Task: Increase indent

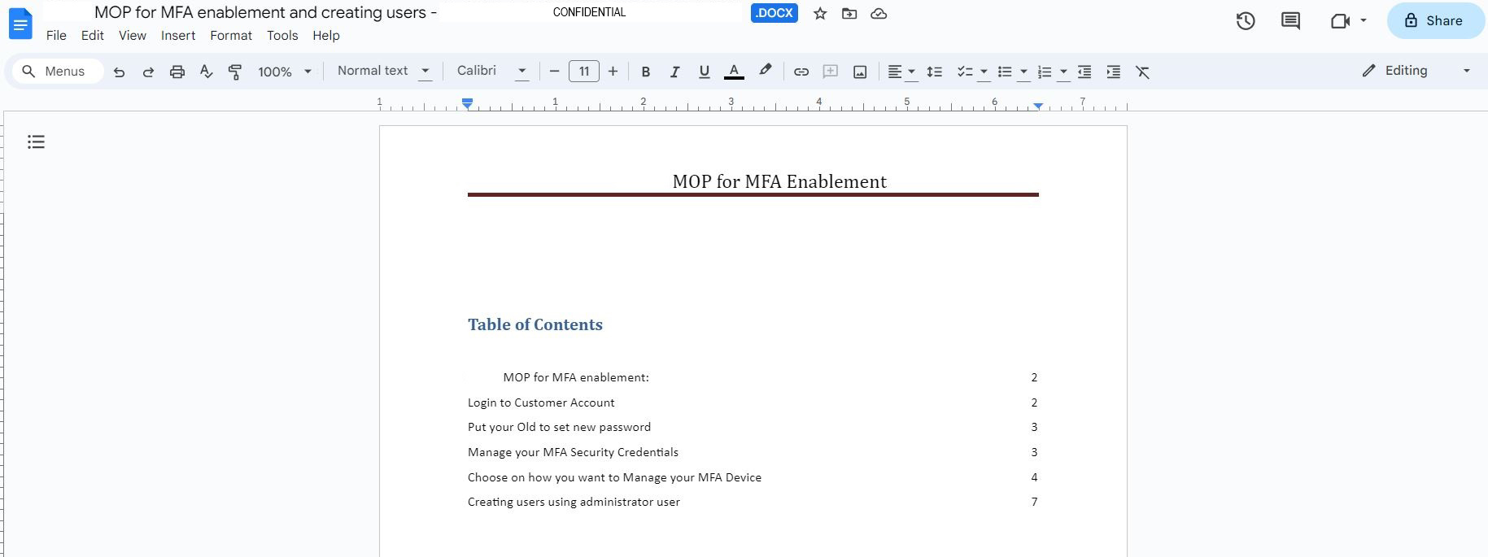Action: (x=1114, y=72)
